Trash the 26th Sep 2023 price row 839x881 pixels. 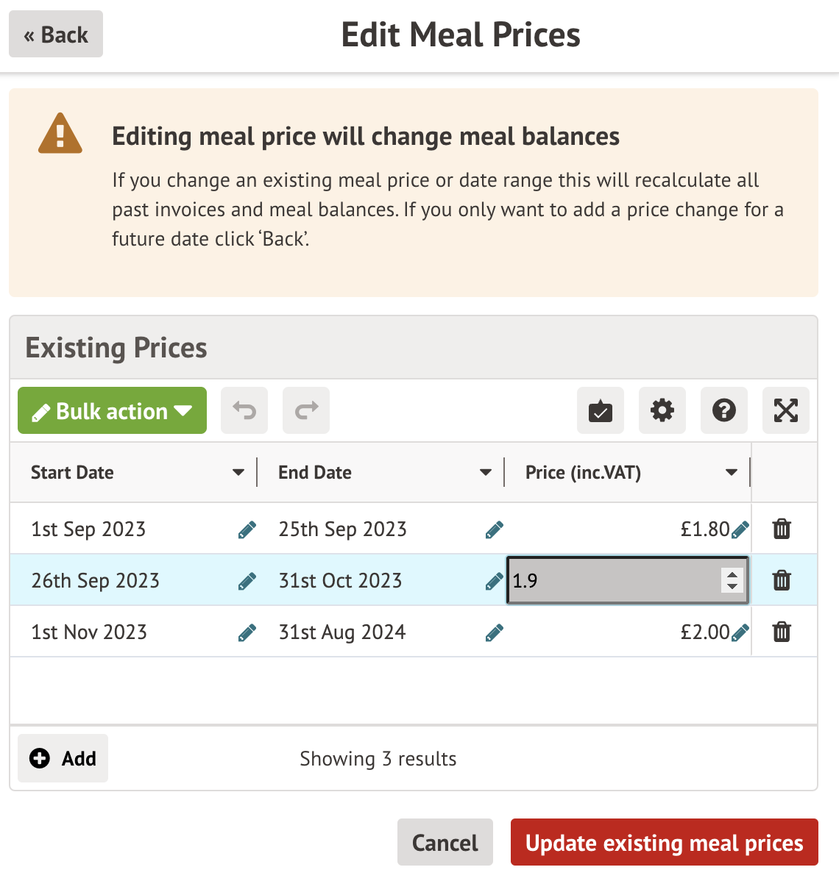click(x=782, y=580)
